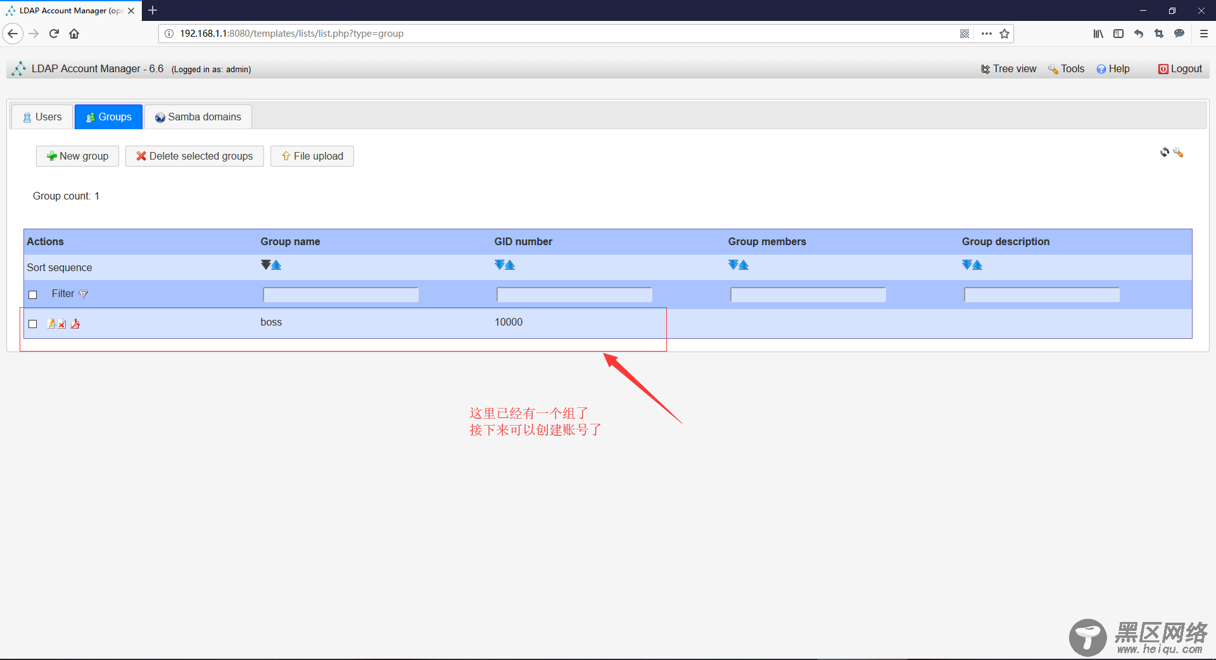Click the Filter funnel icon
Screen dimensions: 1216x660
coord(83,294)
